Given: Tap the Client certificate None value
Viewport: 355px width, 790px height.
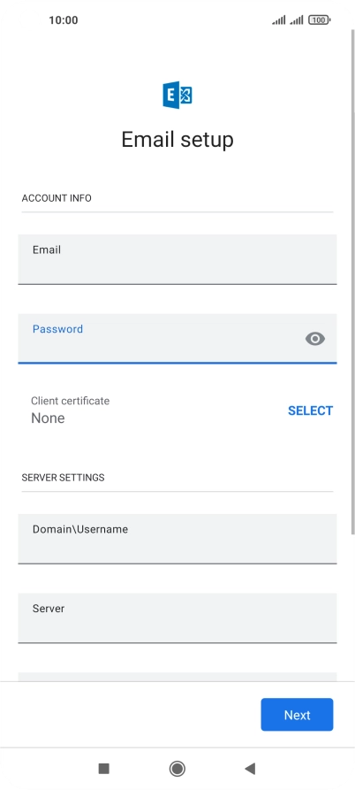Looking at the screenshot, I should click(48, 418).
